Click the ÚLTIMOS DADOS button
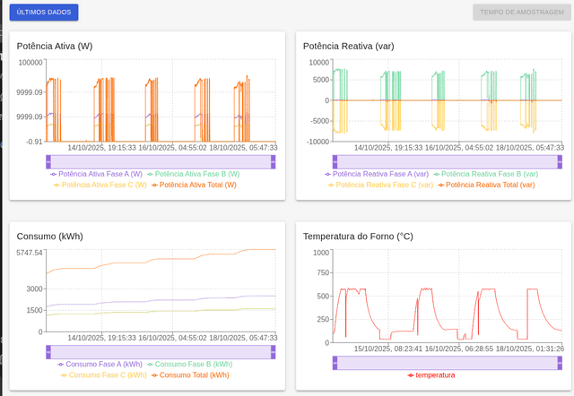The width and height of the screenshot is (574, 396). [44, 13]
